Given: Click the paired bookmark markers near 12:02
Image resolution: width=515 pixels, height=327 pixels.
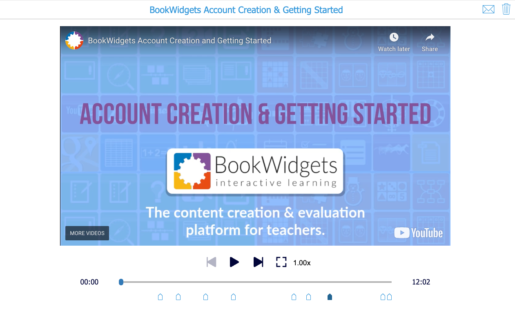Looking at the screenshot, I should [386, 297].
